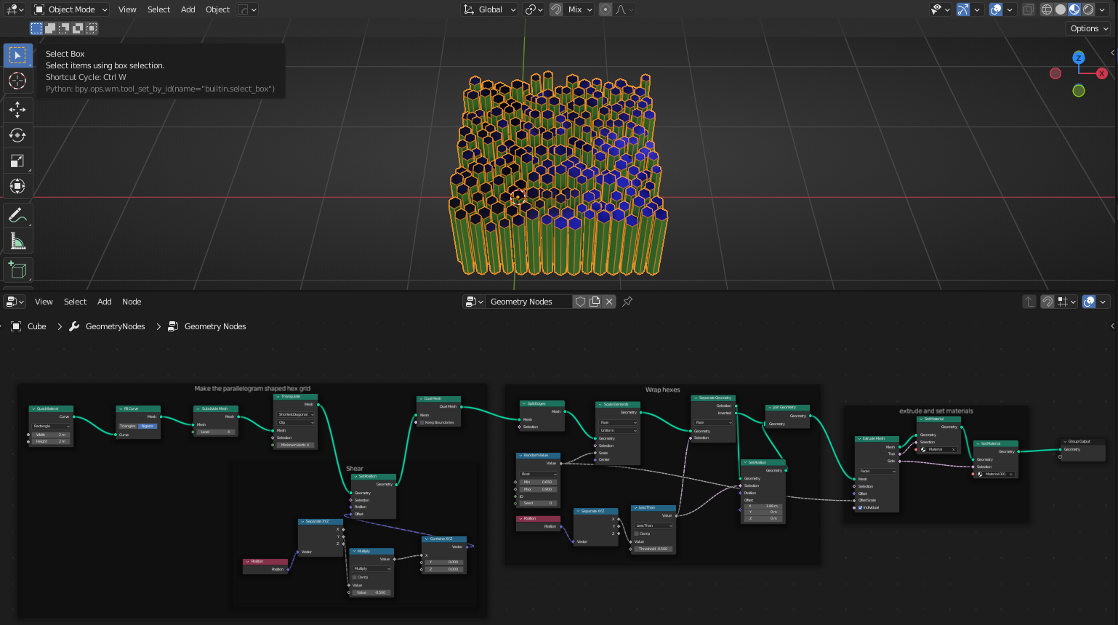1118x625 pixels.
Task: Select Ngons mode in Fill Curve node
Action: (148, 426)
